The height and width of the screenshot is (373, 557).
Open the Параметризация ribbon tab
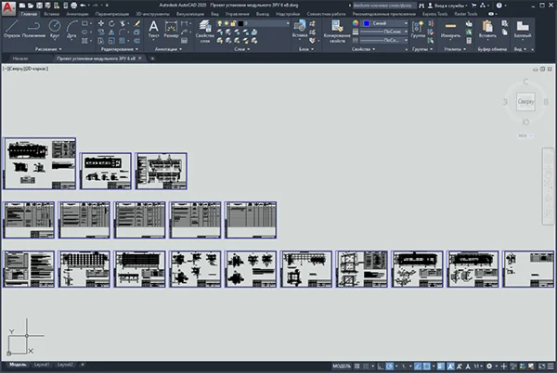click(x=112, y=14)
